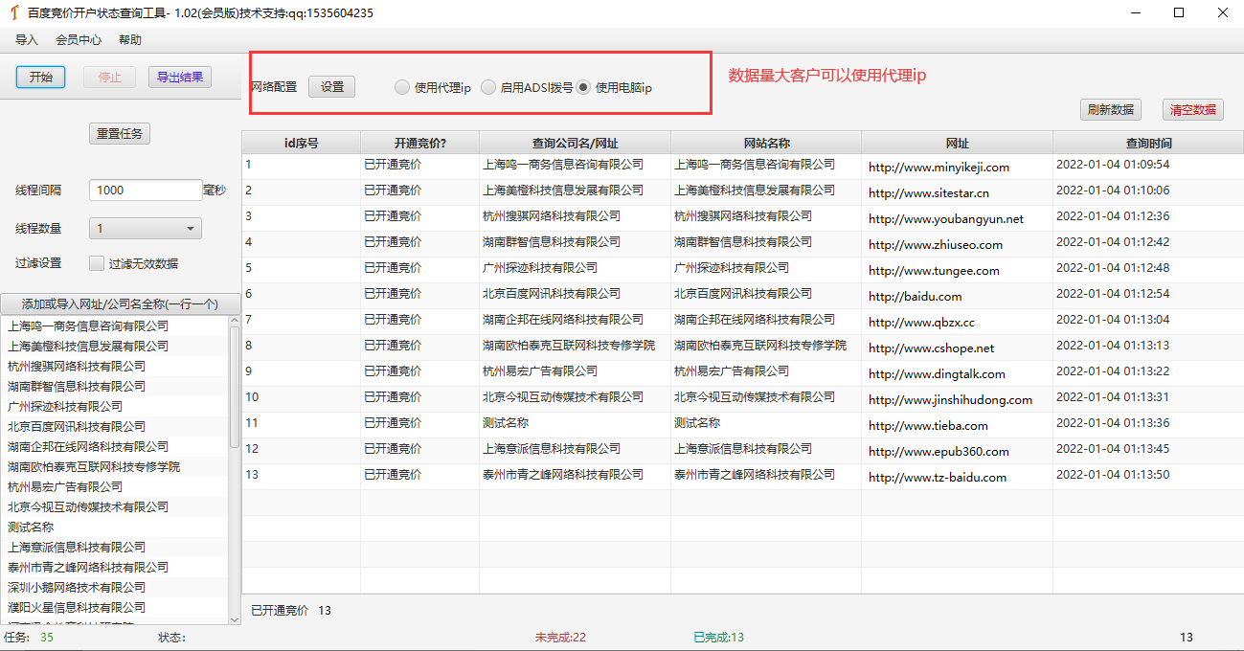
Task: Open the 设置 network settings button
Action: pyautogui.click(x=331, y=87)
